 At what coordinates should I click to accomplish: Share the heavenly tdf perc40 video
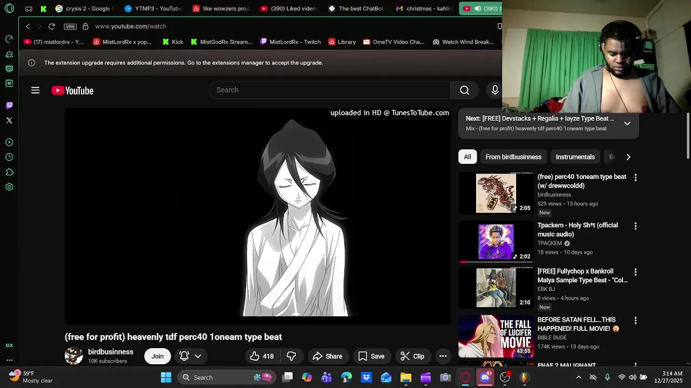coord(328,356)
